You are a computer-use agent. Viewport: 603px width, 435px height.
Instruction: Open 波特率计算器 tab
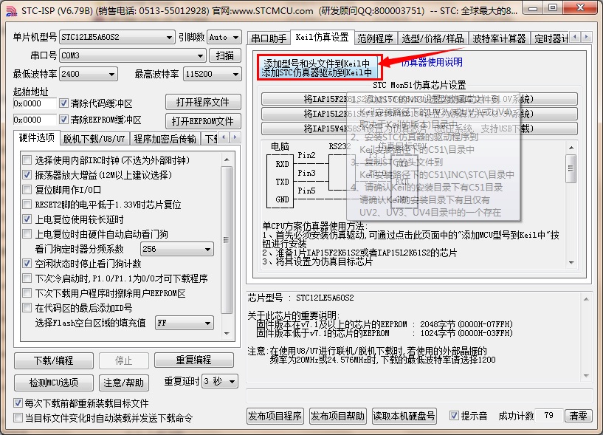click(x=499, y=38)
